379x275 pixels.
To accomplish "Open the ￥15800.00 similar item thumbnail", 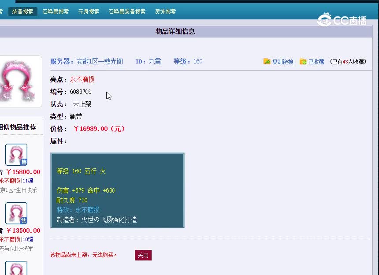I will (x=16, y=155).
